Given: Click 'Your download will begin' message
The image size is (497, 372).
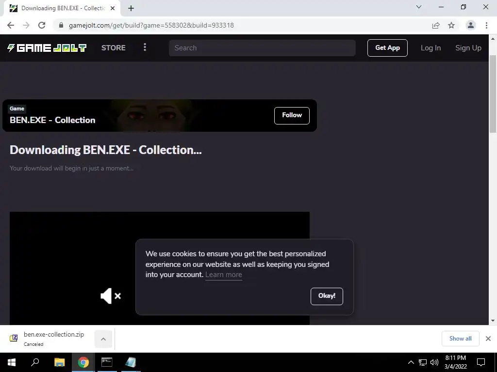Looking at the screenshot, I should [71, 168].
